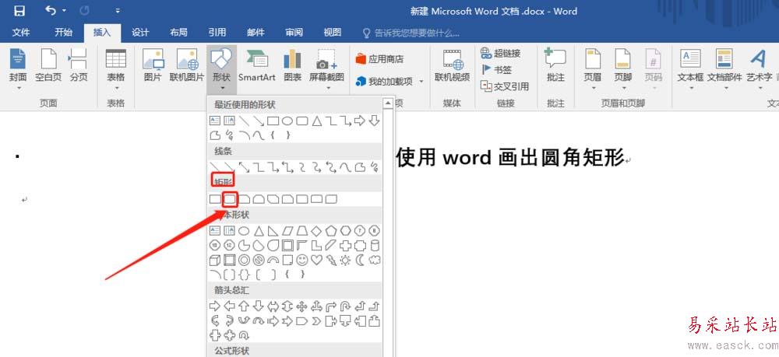Viewport: 779px width, 357px height.
Task: Switch to the 设计 tab
Action: [140, 33]
